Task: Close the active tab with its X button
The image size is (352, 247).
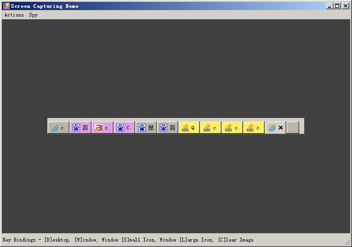Action: pos(281,128)
